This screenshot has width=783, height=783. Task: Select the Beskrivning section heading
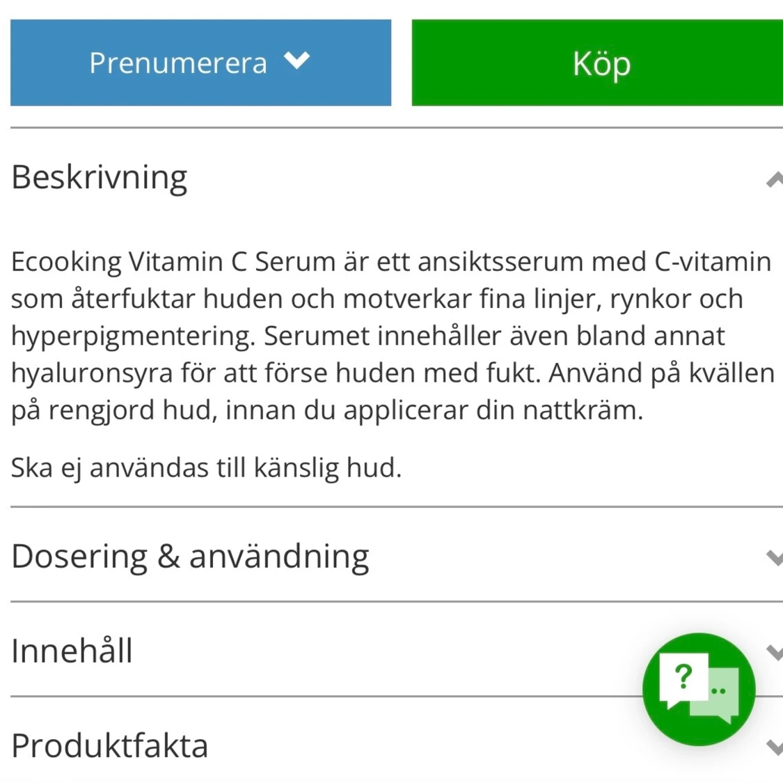click(98, 178)
